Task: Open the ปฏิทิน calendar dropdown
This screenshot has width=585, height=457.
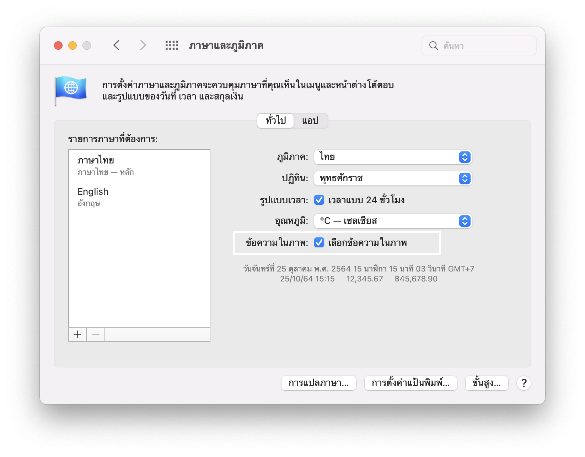Action: coord(393,178)
